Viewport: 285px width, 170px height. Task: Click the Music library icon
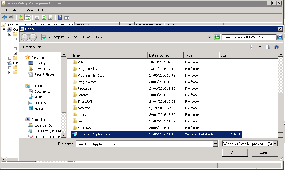click(31, 97)
